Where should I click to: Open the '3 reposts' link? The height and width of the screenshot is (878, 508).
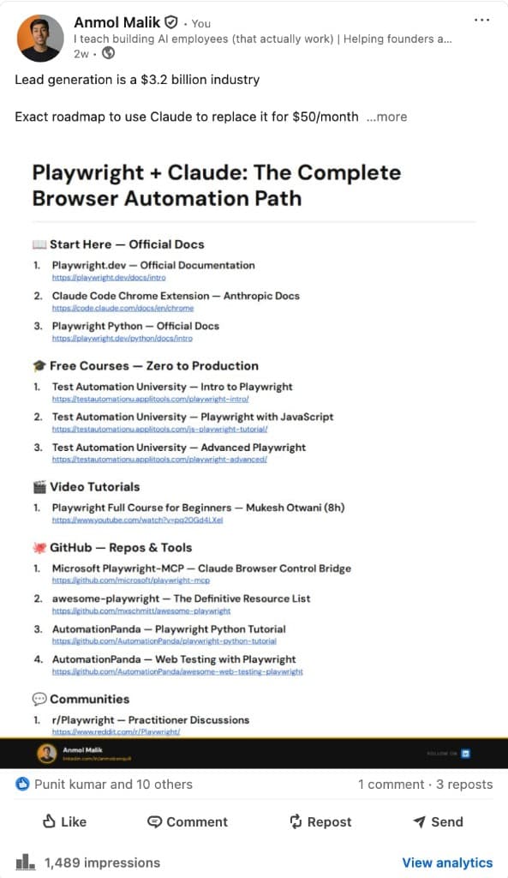pos(464,785)
